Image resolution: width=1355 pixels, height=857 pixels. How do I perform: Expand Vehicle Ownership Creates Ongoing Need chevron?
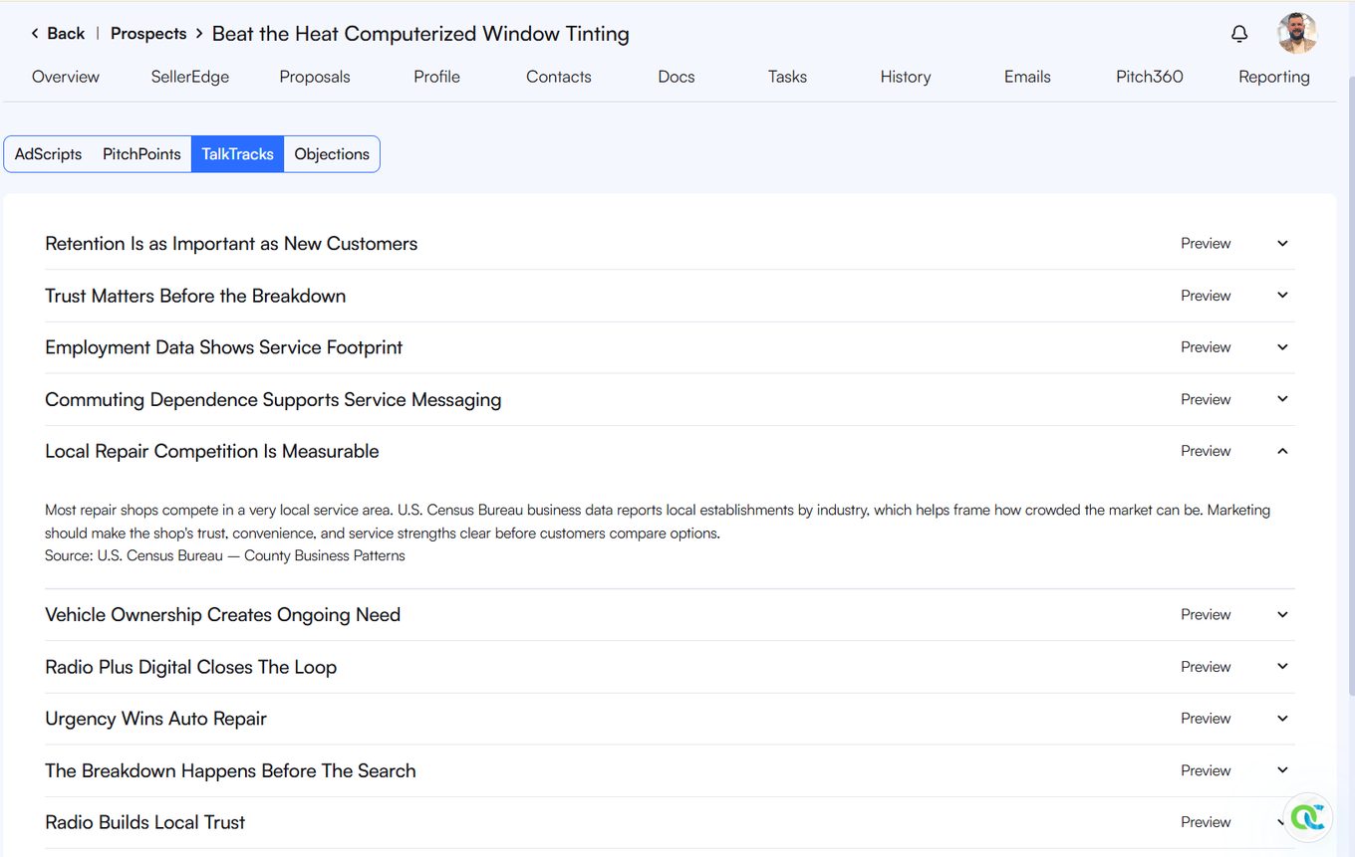(1282, 615)
